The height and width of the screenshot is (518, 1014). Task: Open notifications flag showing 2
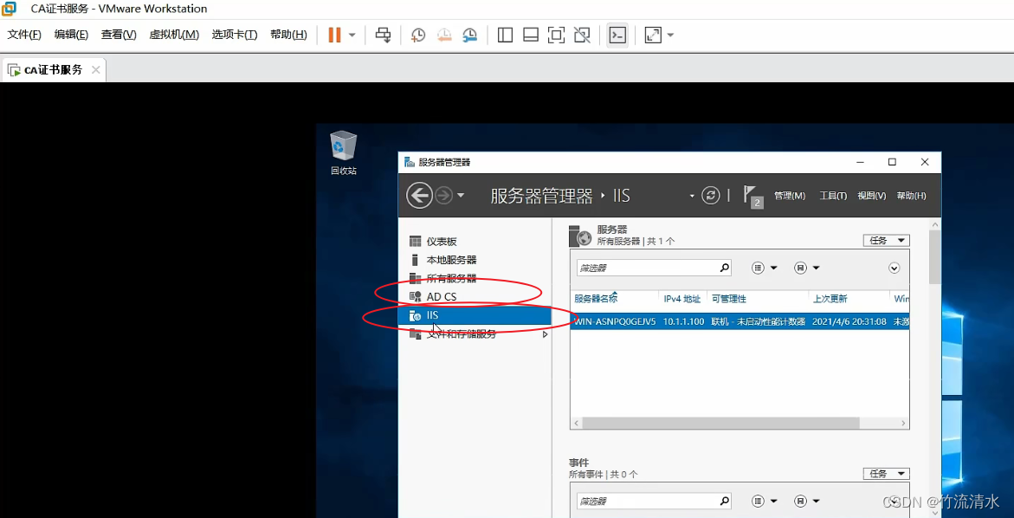(752, 197)
